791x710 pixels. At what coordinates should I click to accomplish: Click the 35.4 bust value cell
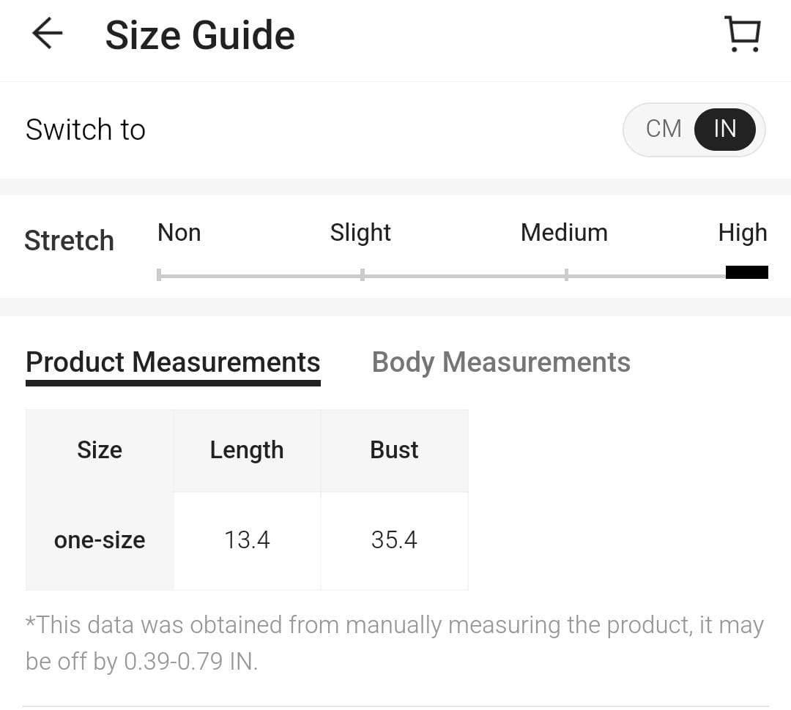394,540
